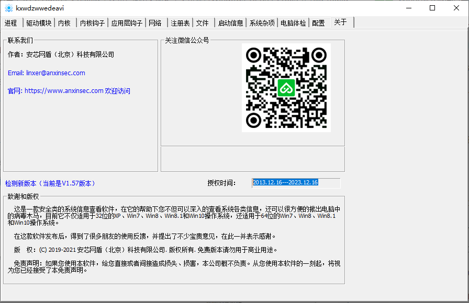Start the 电脑体检 PC checkup tab

pos(293,22)
